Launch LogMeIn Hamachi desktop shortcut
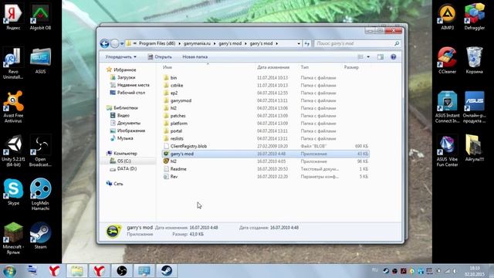The image size is (494, 278). point(40,194)
